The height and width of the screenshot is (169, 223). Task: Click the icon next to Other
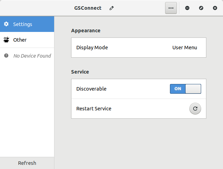[x=6, y=40]
